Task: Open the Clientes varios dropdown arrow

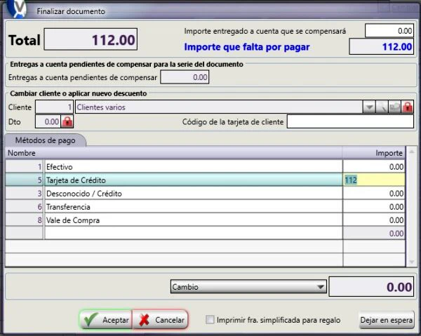Action: 369,107
